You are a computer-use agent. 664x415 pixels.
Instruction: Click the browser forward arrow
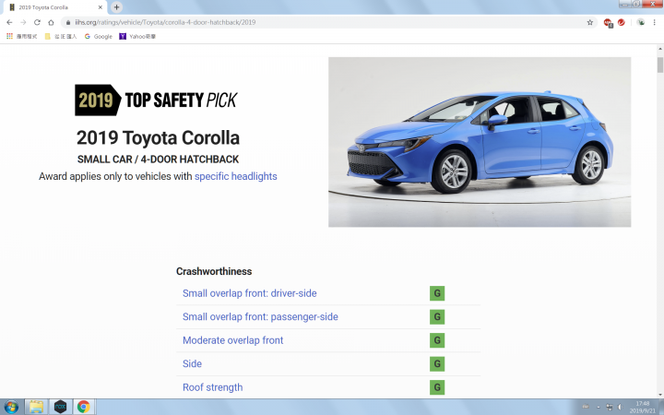[23, 22]
